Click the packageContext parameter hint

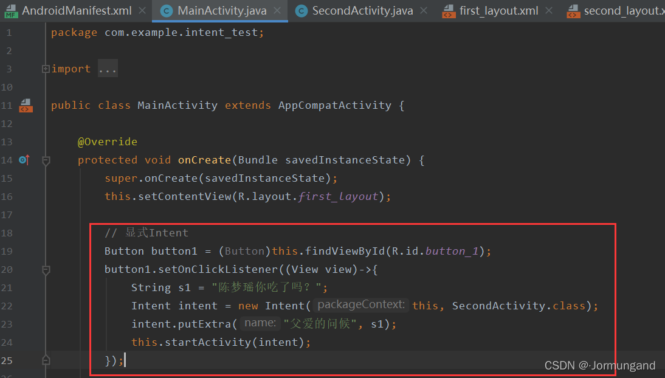coord(361,305)
